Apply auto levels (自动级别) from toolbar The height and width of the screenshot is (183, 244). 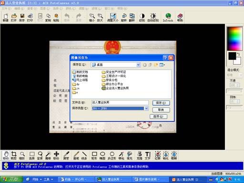click(x=153, y=18)
